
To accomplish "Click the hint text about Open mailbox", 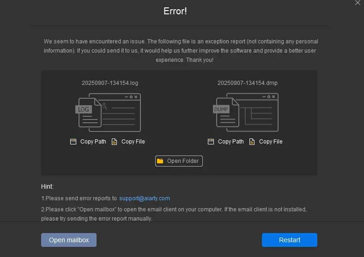I will pyautogui.click(x=174, y=214).
